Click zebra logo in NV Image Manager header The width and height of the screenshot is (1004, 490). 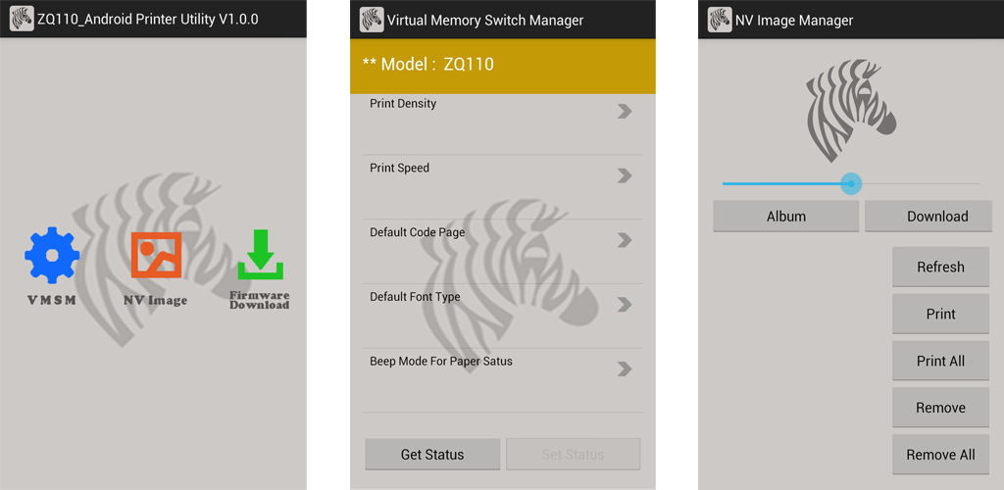(720, 20)
